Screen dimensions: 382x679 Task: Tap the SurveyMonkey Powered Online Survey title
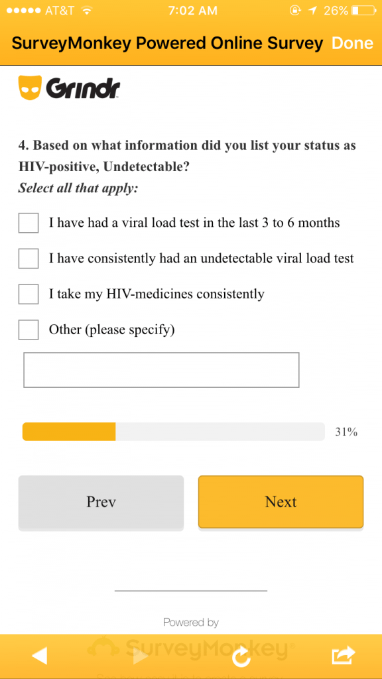[167, 43]
